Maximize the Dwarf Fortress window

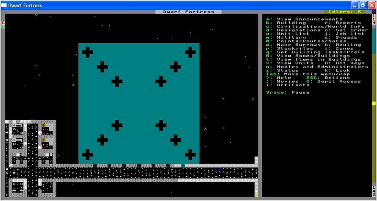tap(363, 5)
